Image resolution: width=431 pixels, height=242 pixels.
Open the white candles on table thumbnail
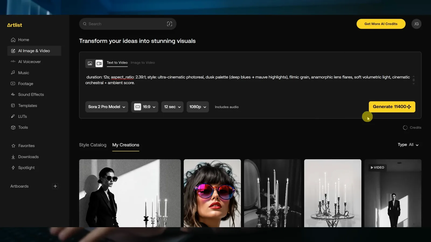(x=333, y=193)
